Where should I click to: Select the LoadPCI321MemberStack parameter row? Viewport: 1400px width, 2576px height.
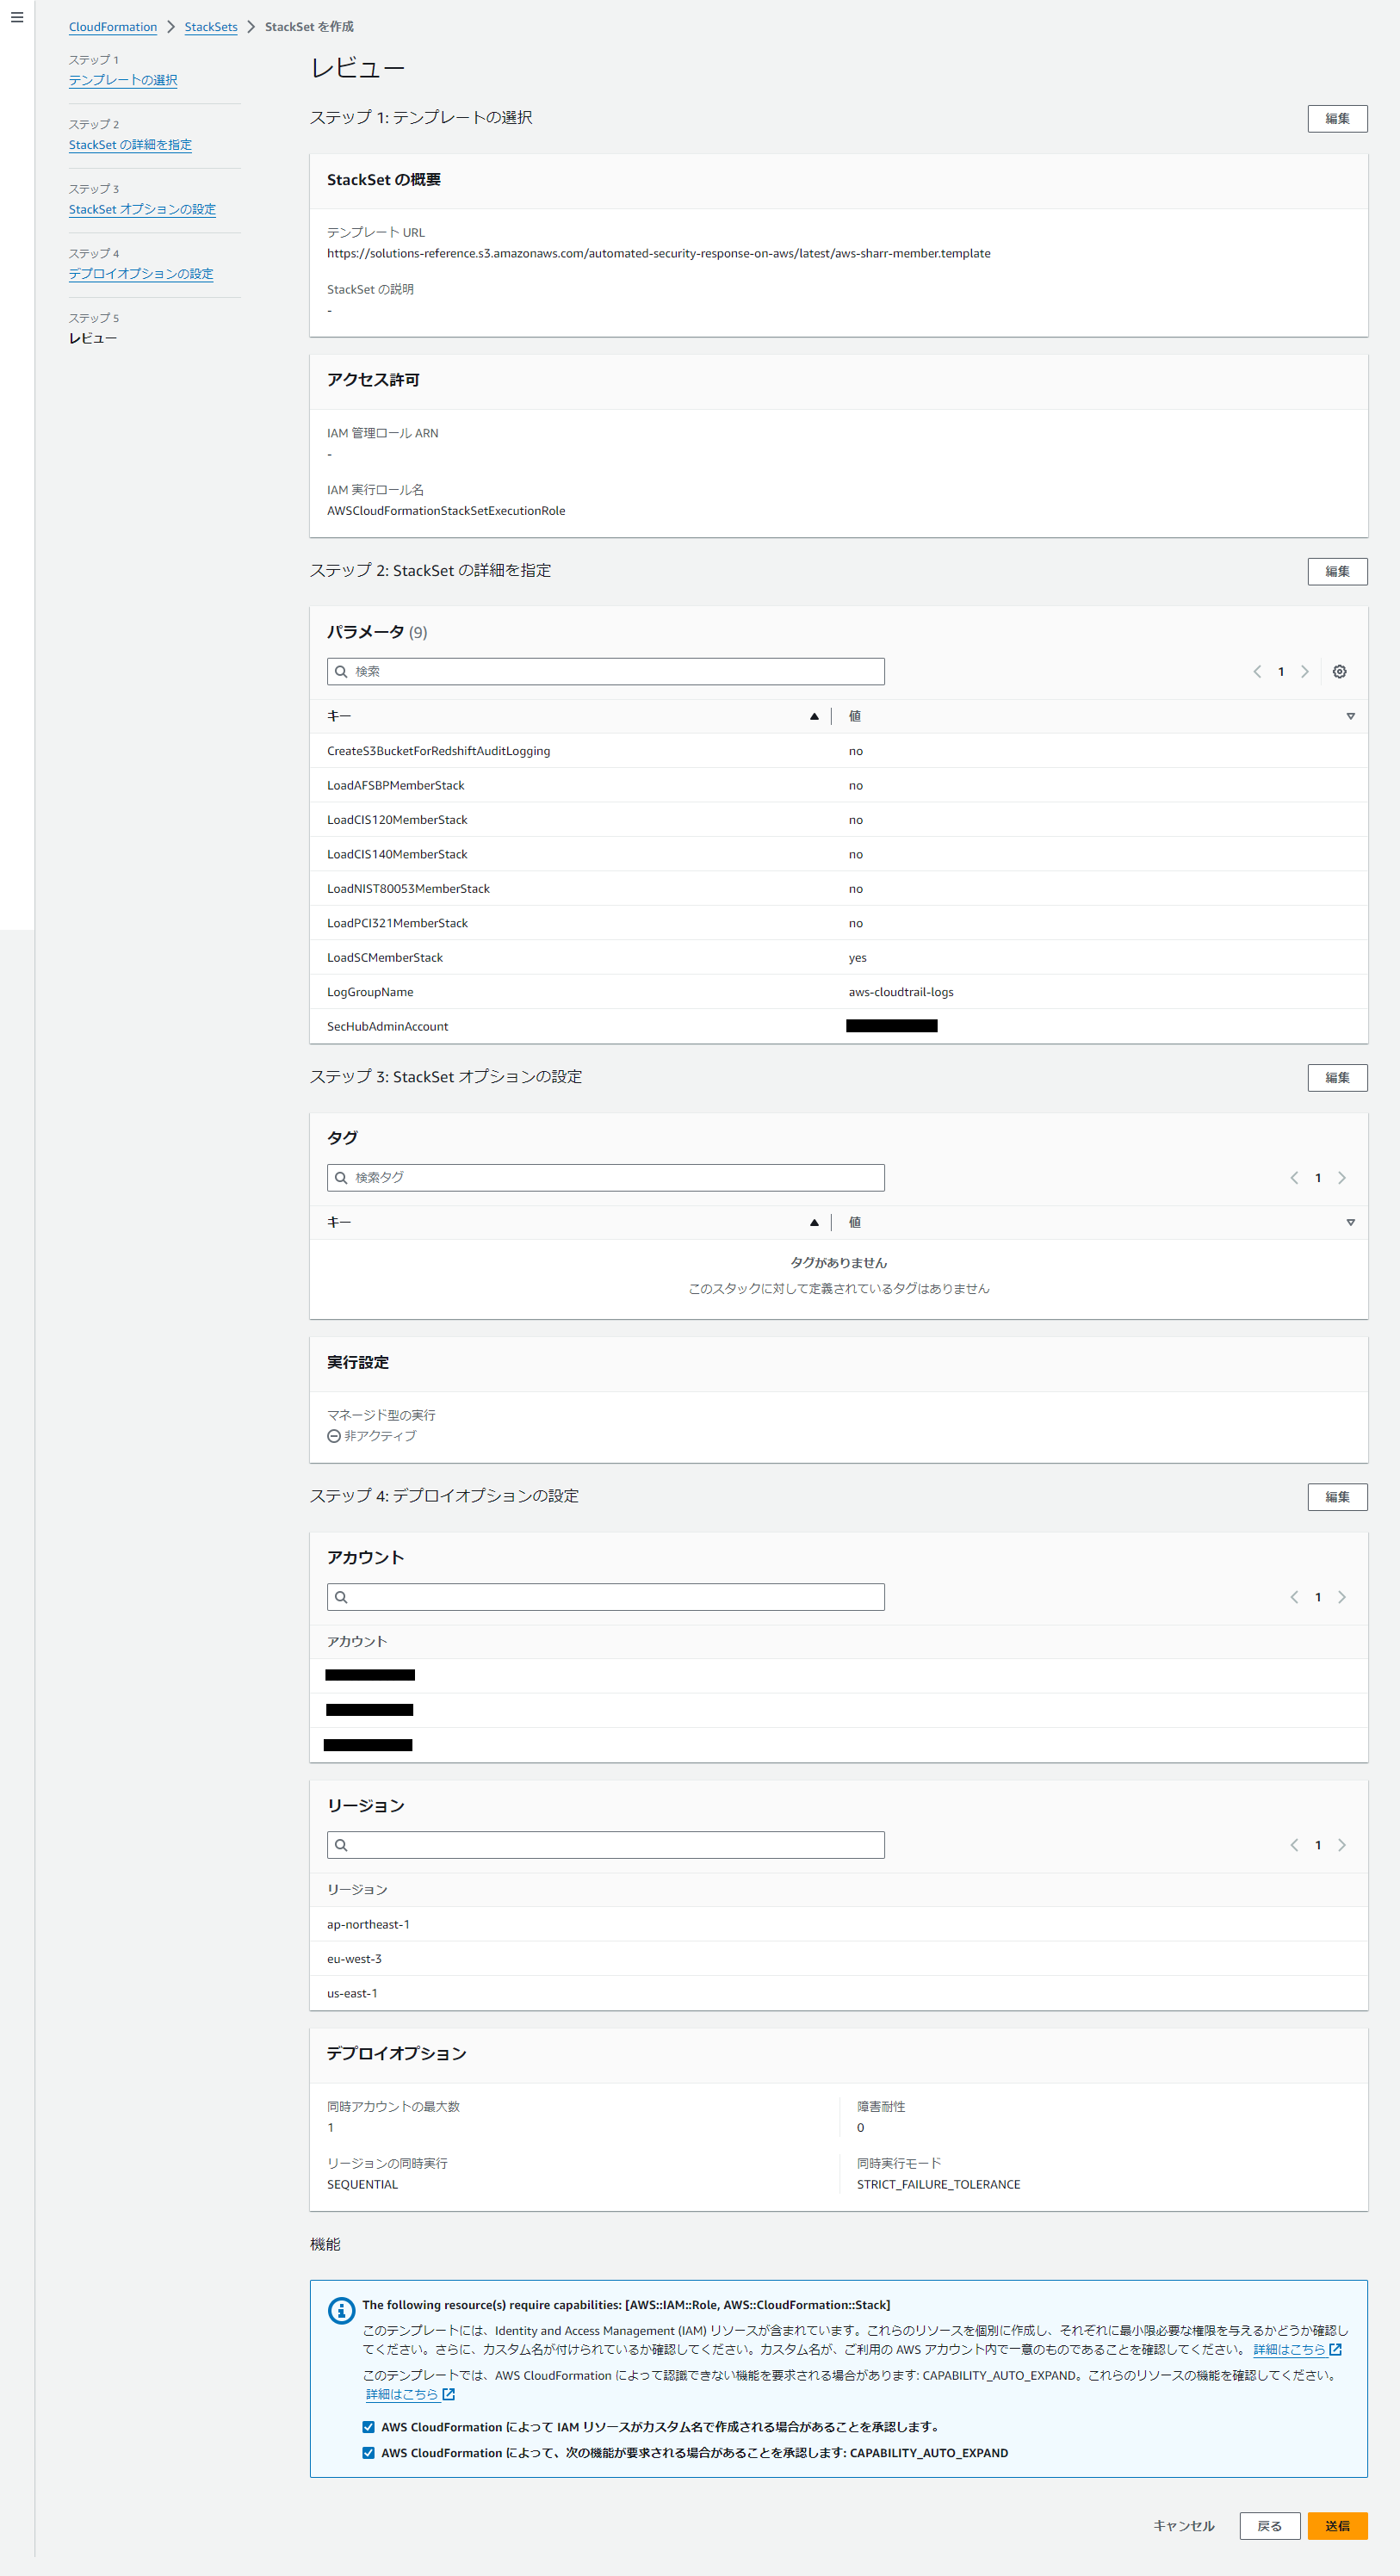(839, 923)
